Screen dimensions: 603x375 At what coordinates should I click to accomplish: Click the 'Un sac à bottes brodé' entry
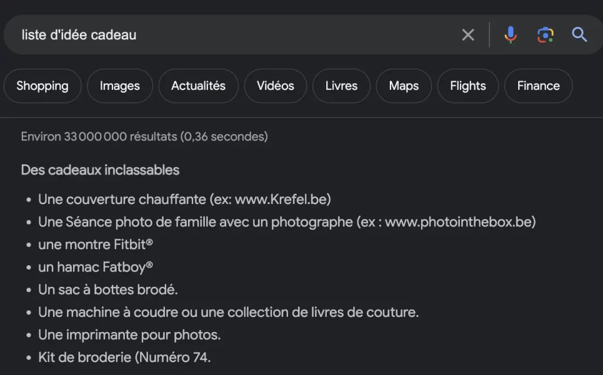pyautogui.click(x=107, y=289)
